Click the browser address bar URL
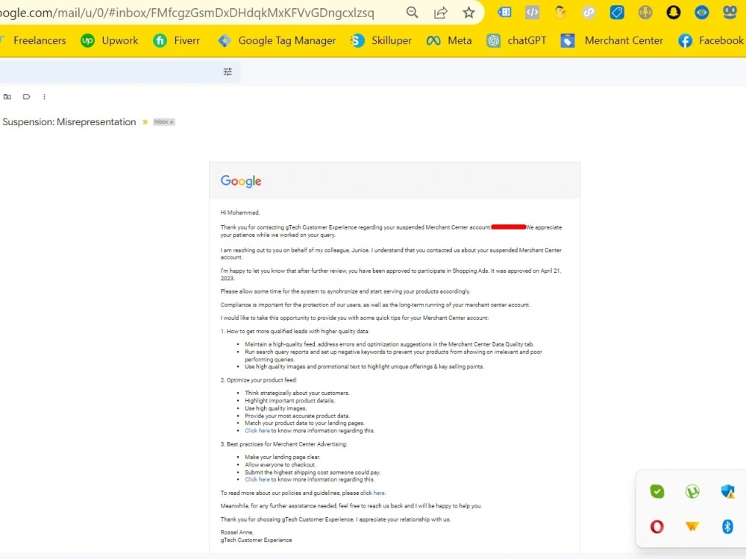746x559 pixels. coord(187,13)
